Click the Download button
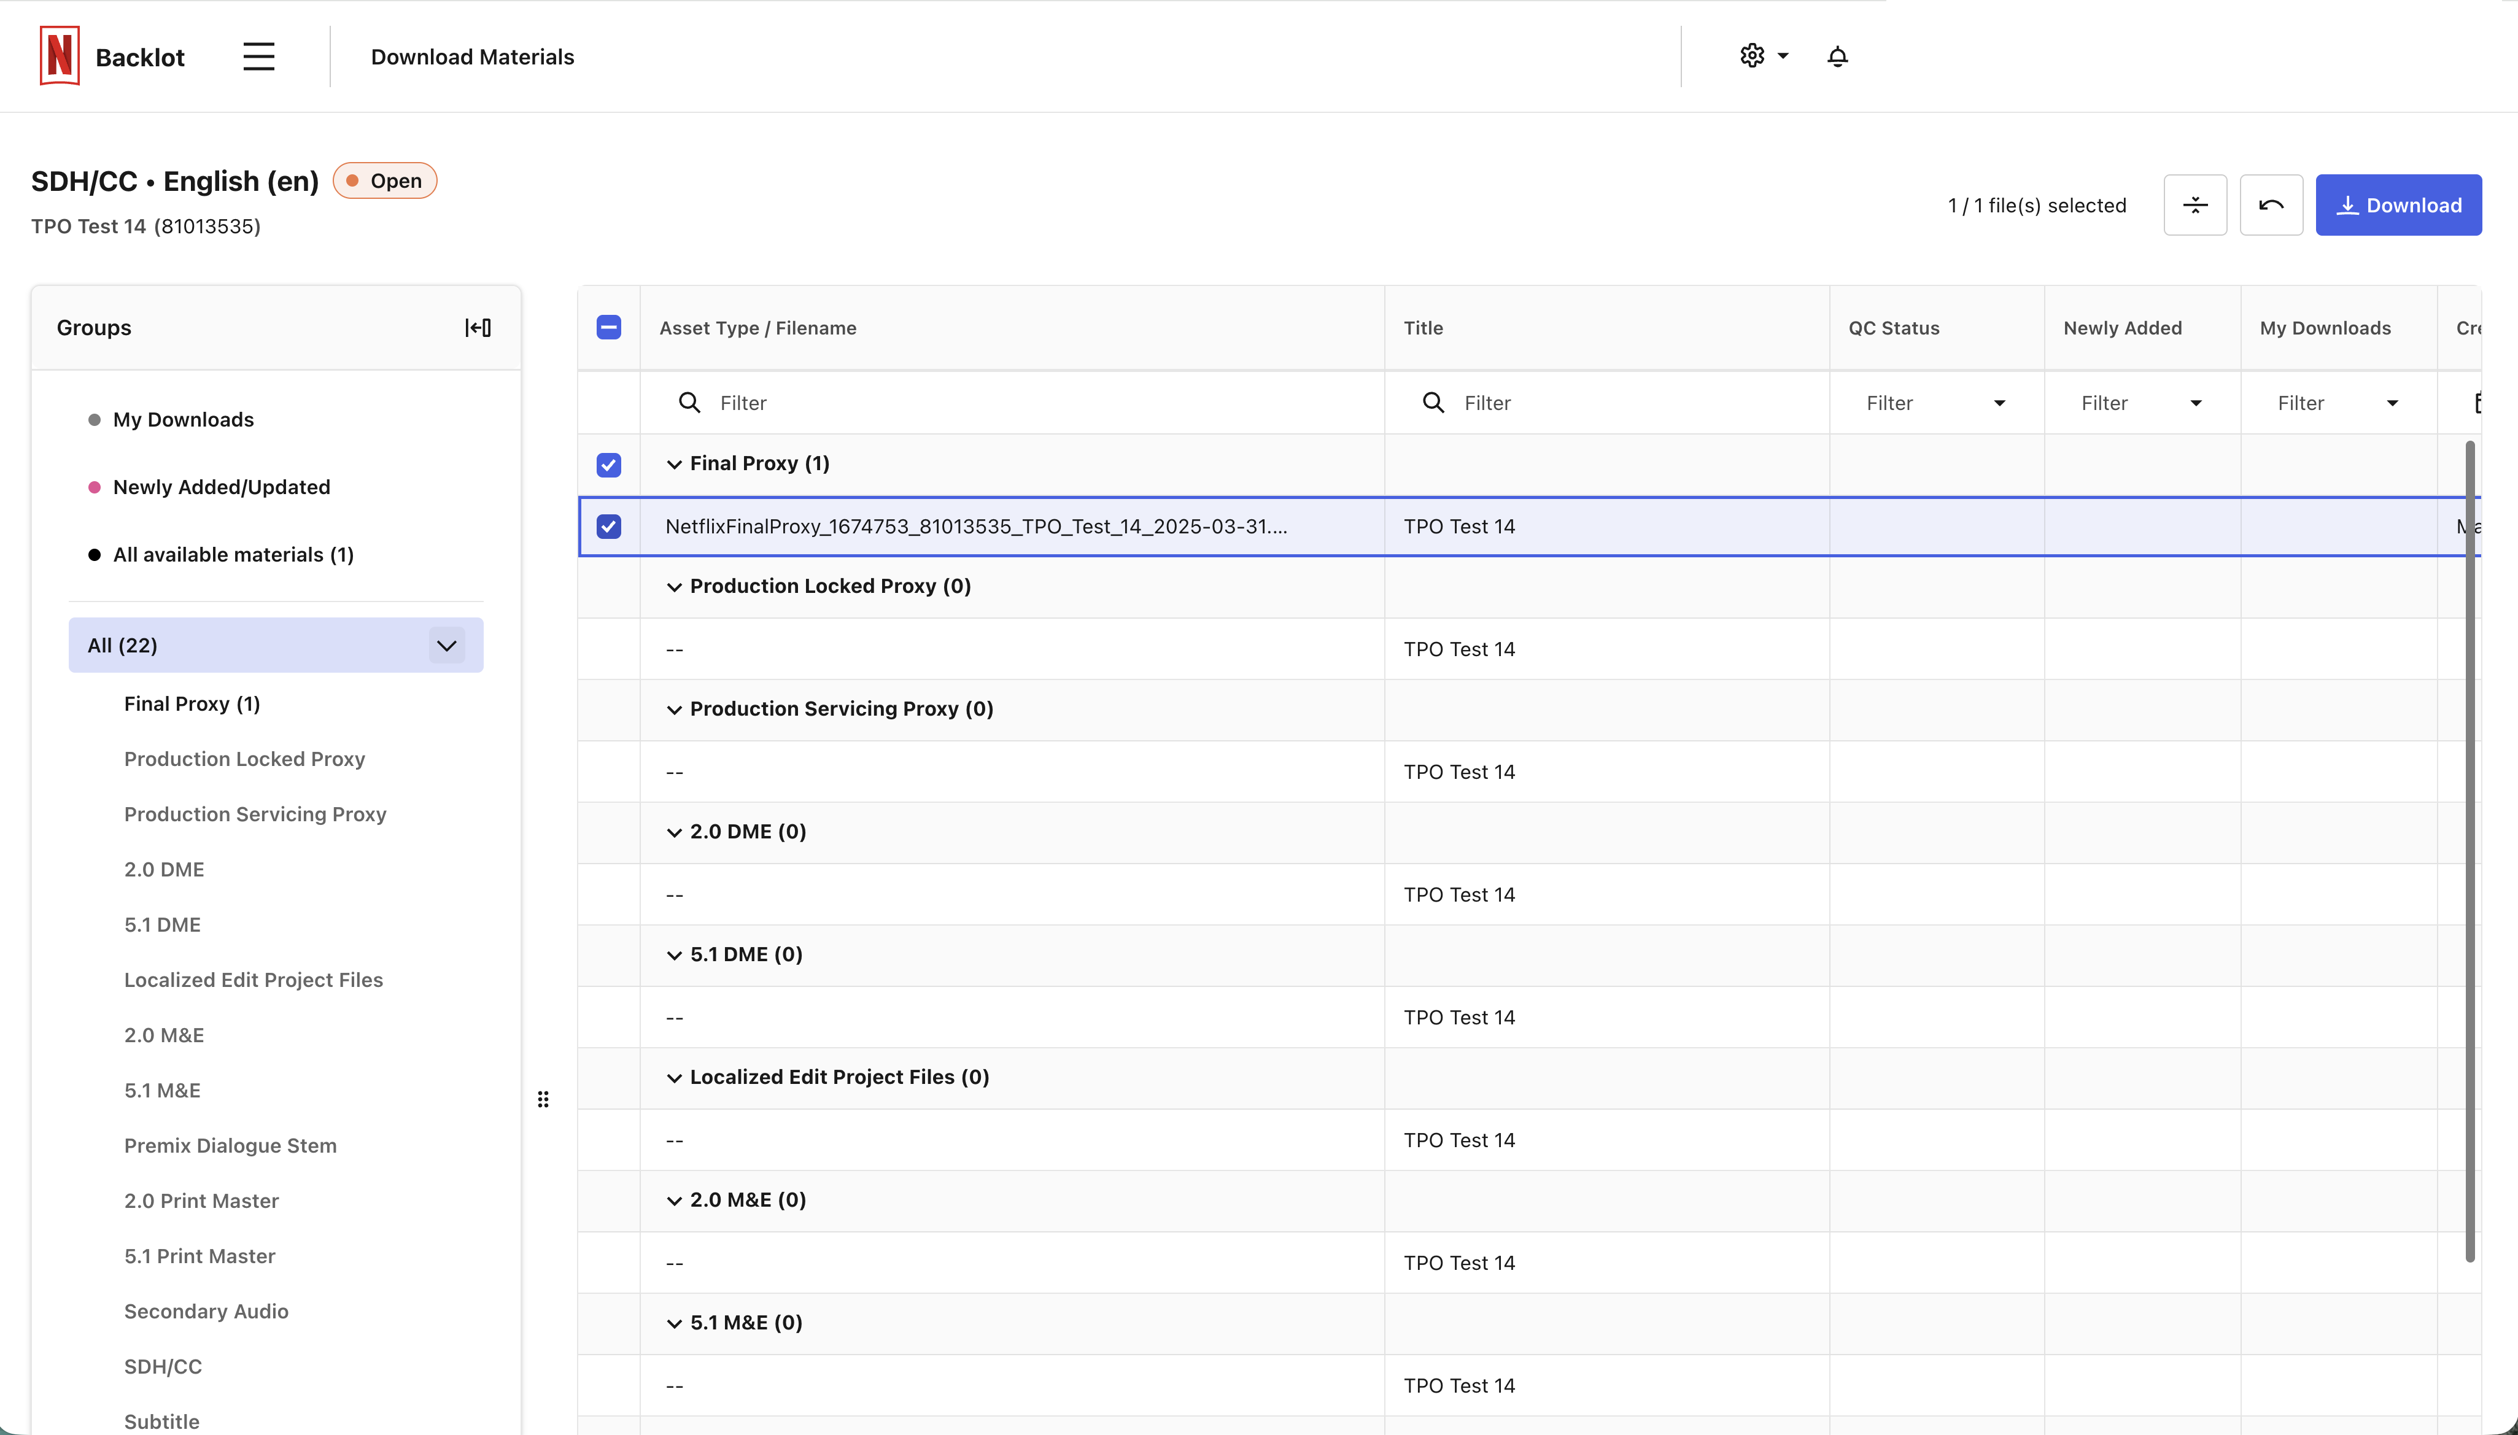This screenshot has height=1435, width=2518. point(2398,205)
